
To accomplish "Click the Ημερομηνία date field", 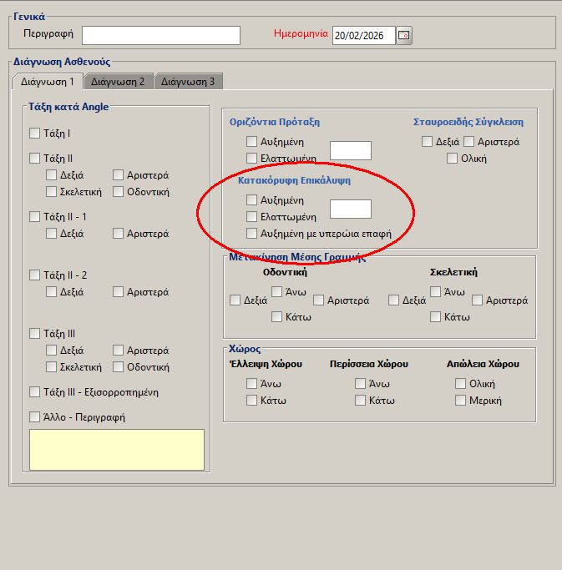I will click(x=362, y=35).
